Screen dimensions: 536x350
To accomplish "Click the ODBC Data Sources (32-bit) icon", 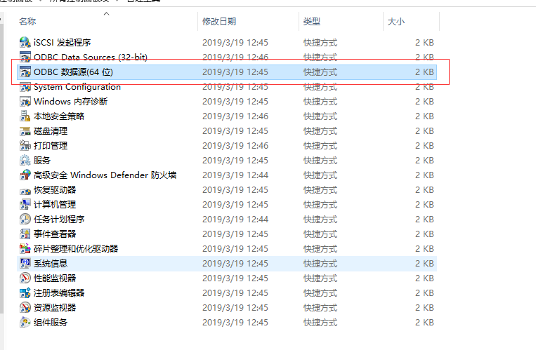I will [25, 57].
